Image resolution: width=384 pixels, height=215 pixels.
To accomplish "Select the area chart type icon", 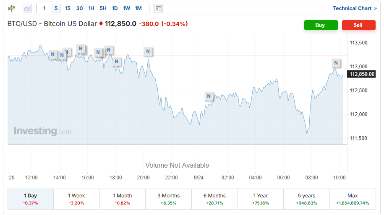I will (27, 8).
